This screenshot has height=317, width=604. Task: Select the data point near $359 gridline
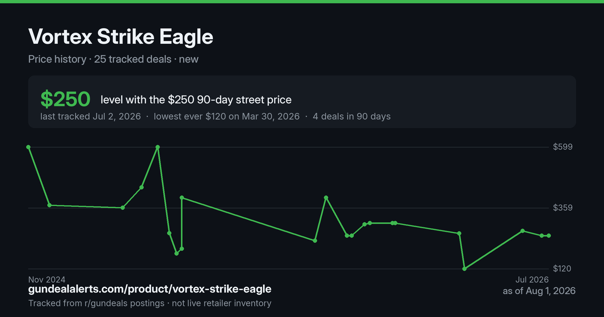123,207
